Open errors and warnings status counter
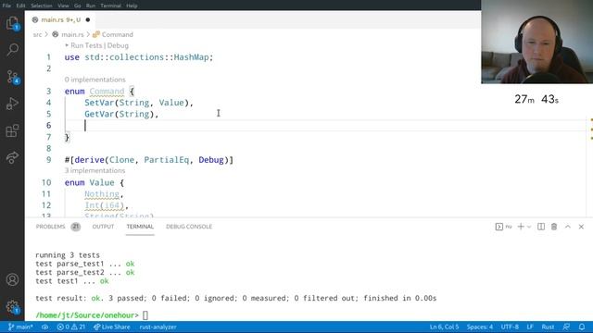This screenshot has width=593, height=333. [x=70, y=327]
